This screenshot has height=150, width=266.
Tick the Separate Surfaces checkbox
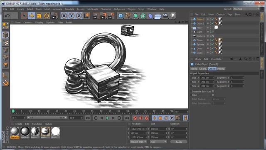click(x=213, y=91)
